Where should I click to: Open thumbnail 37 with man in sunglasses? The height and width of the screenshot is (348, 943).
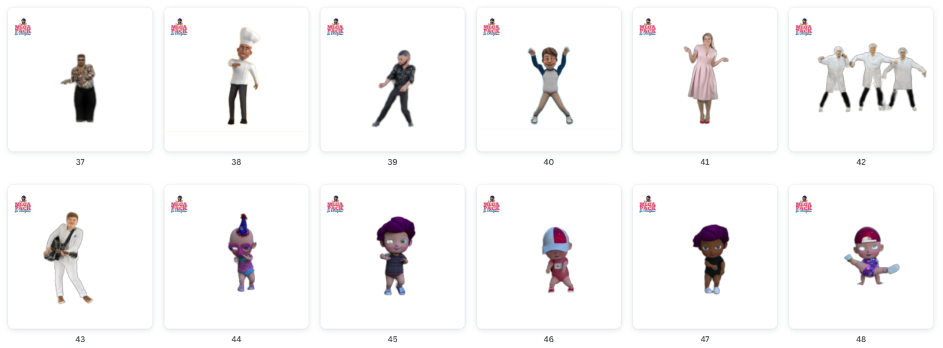click(x=80, y=79)
